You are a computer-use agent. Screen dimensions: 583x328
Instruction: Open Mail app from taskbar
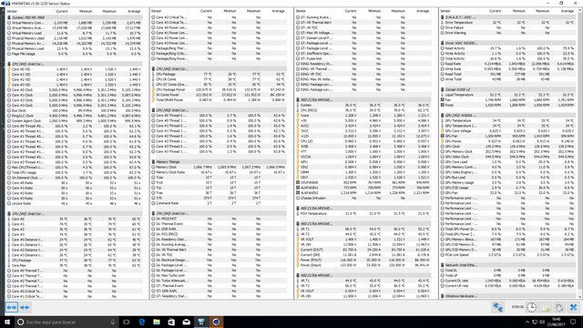tap(186, 322)
